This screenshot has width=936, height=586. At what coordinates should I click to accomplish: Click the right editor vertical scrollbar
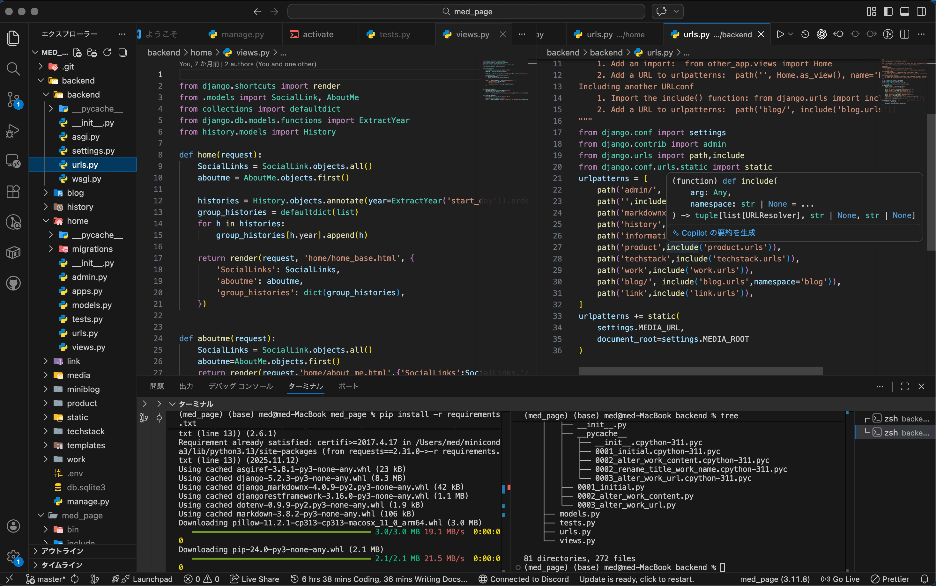[x=931, y=182]
